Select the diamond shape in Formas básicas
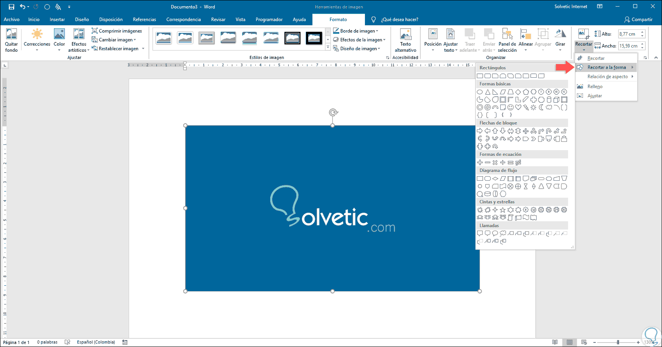Image resolution: width=662 pixels, height=347 pixels. 518,92
